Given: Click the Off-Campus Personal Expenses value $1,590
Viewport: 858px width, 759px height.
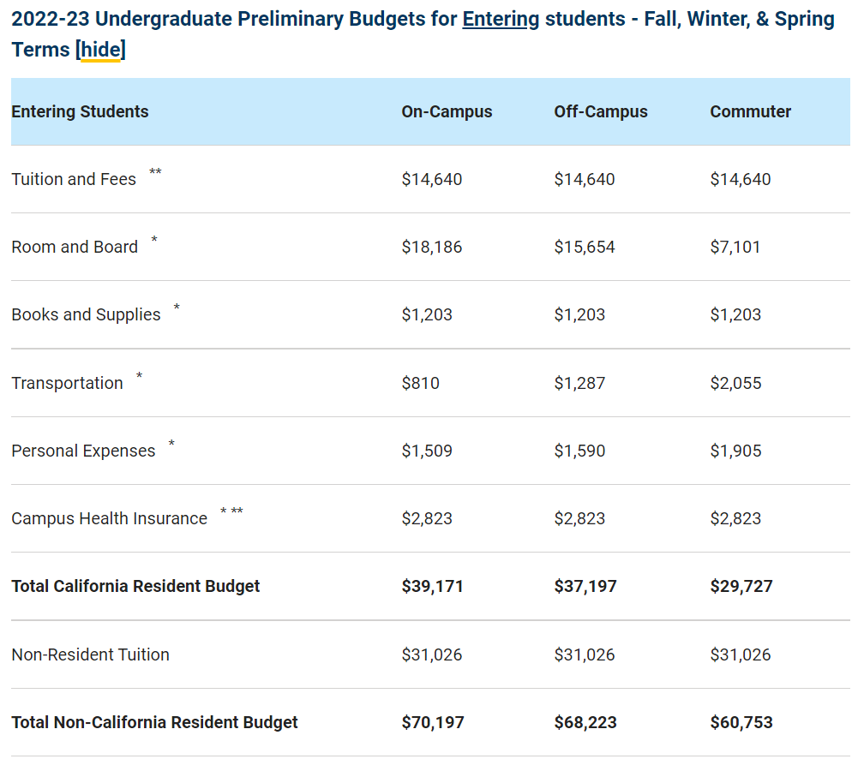Looking at the screenshot, I should (x=579, y=451).
